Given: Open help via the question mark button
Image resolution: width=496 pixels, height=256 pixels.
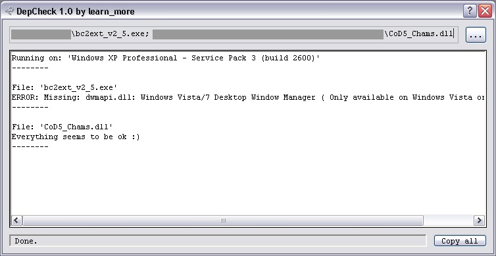Looking at the screenshot, I should [470, 11].
